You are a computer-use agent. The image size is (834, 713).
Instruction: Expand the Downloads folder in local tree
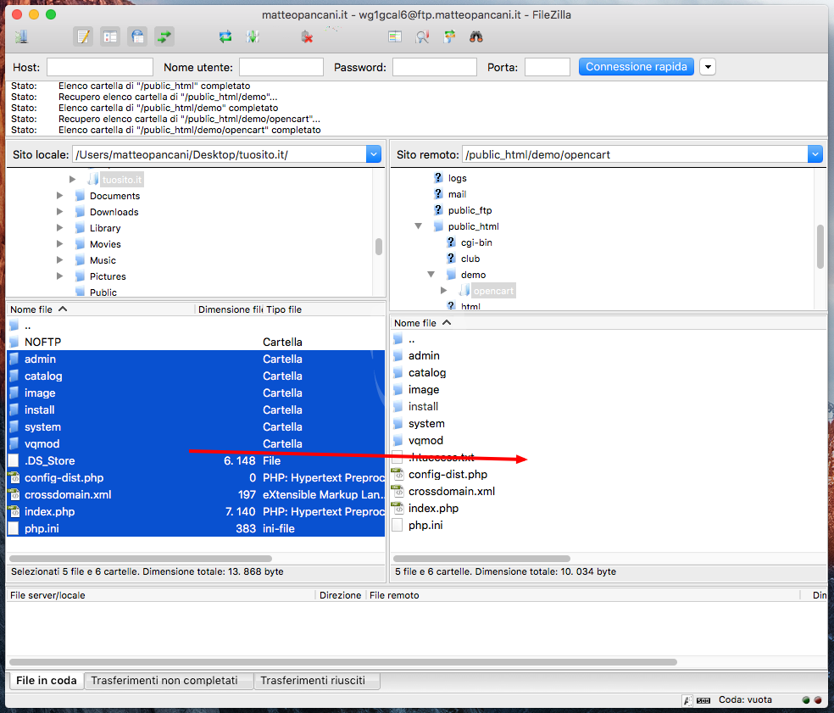point(59,212)
